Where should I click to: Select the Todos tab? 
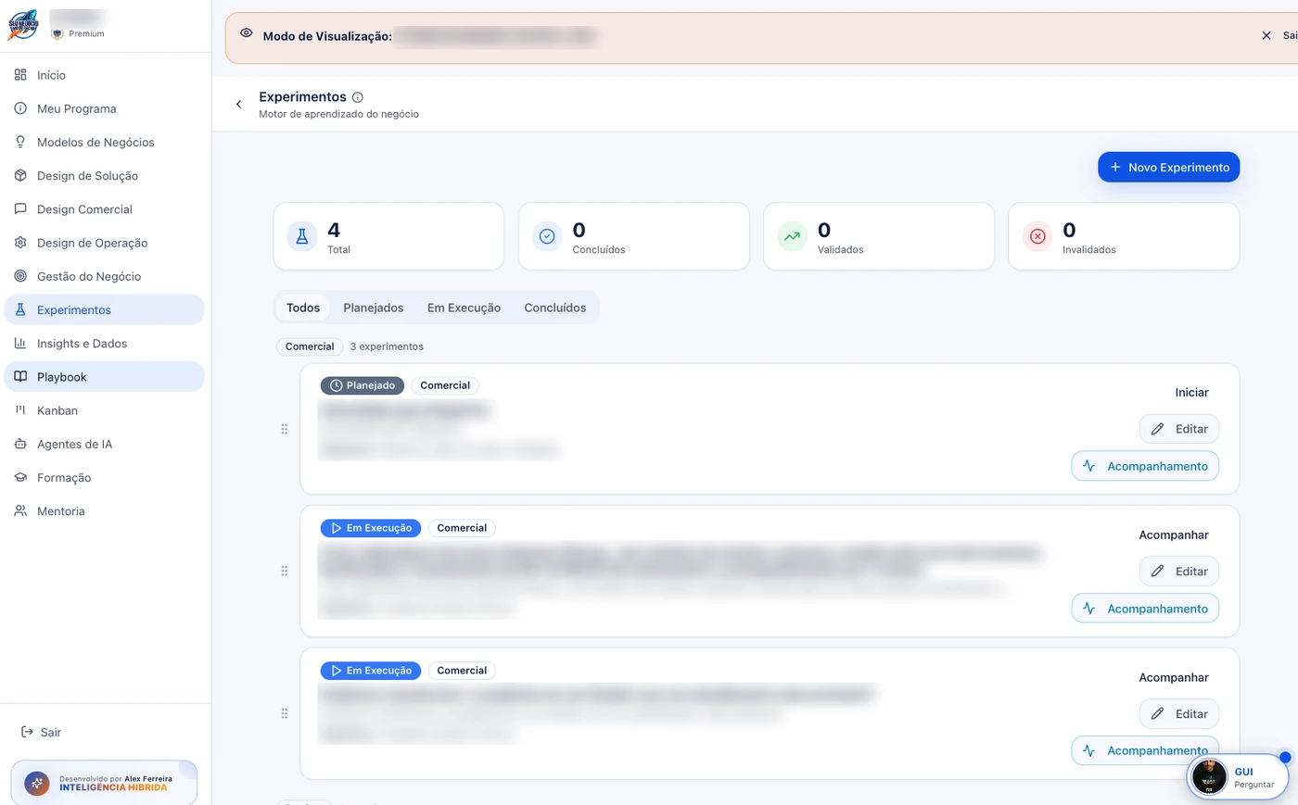point(303,308)
